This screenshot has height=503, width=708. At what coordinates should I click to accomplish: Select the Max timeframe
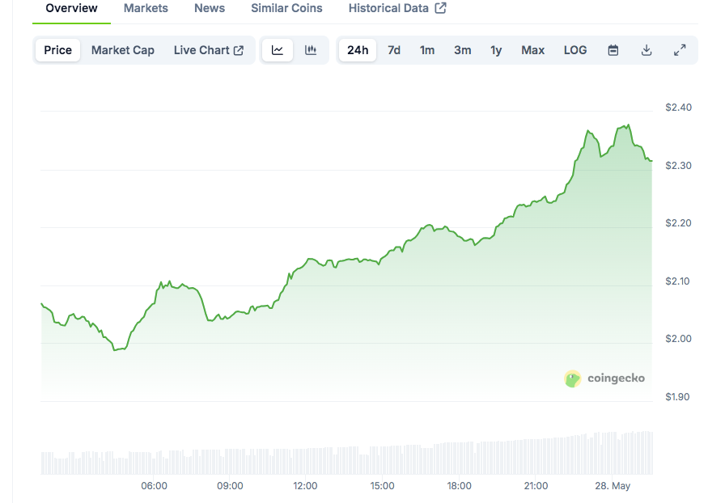point(532,50)
